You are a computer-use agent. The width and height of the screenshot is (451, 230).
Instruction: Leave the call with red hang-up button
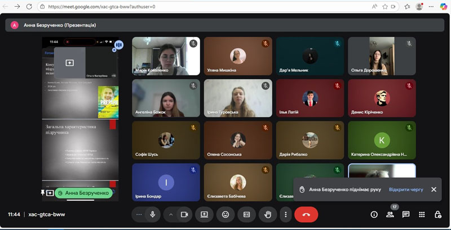306,214
